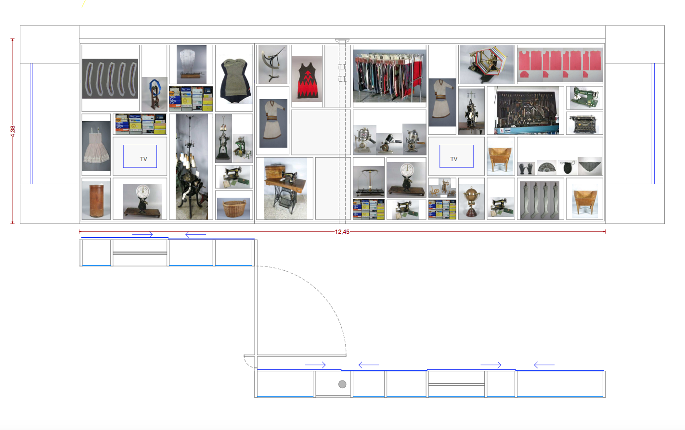Select the wicker basket image

click(233, 208)
